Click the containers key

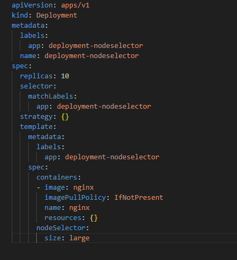[56, 177]
